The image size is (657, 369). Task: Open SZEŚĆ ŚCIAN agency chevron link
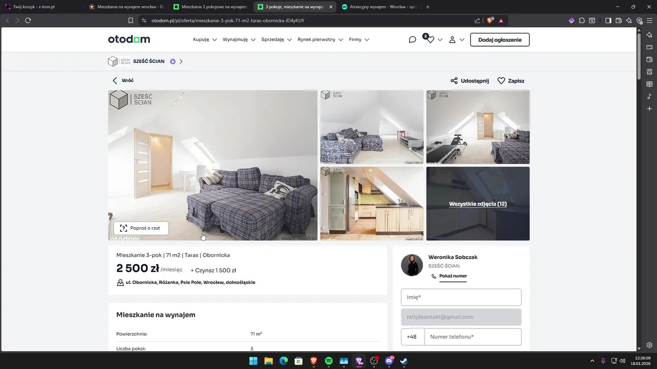click(181, 61)
